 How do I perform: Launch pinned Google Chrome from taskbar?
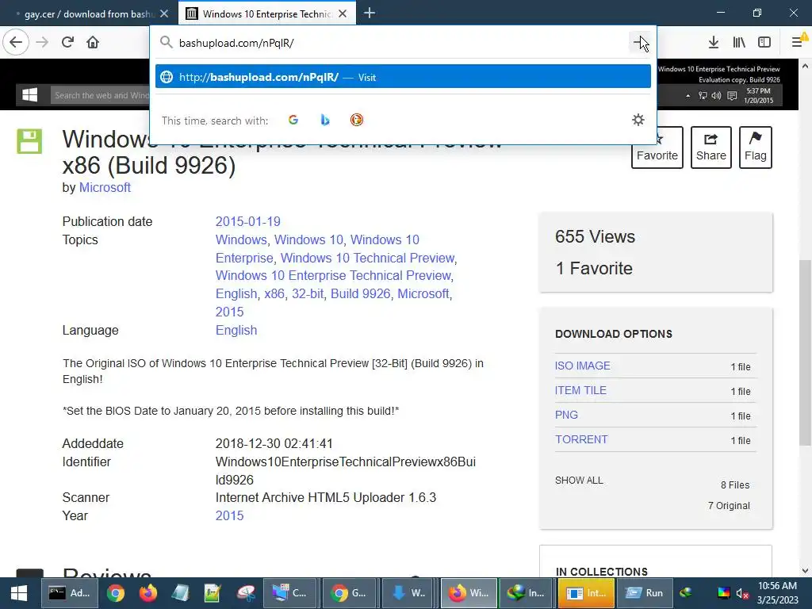click(x=116, y=593)
